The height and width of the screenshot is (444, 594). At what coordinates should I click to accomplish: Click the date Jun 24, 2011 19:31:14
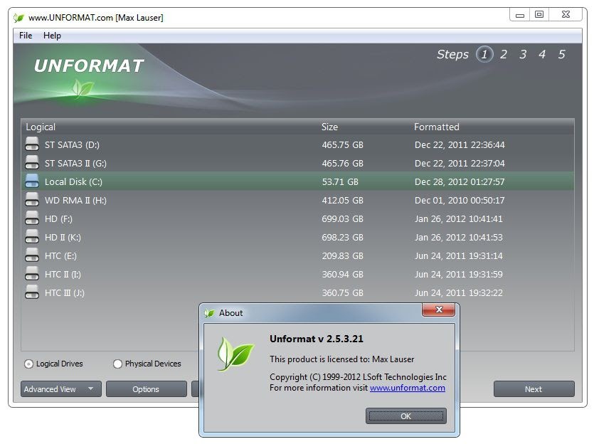click(458, 256)
